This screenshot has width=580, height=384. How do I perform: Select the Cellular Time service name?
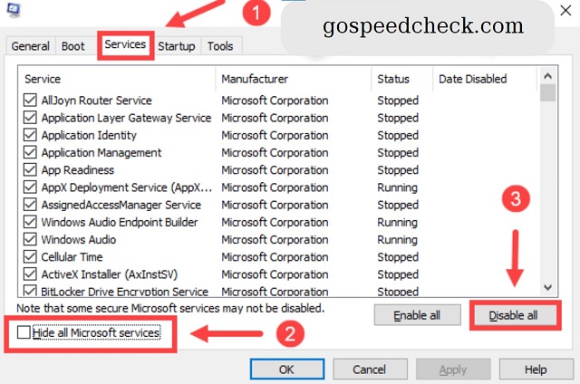tap(72, 256)
